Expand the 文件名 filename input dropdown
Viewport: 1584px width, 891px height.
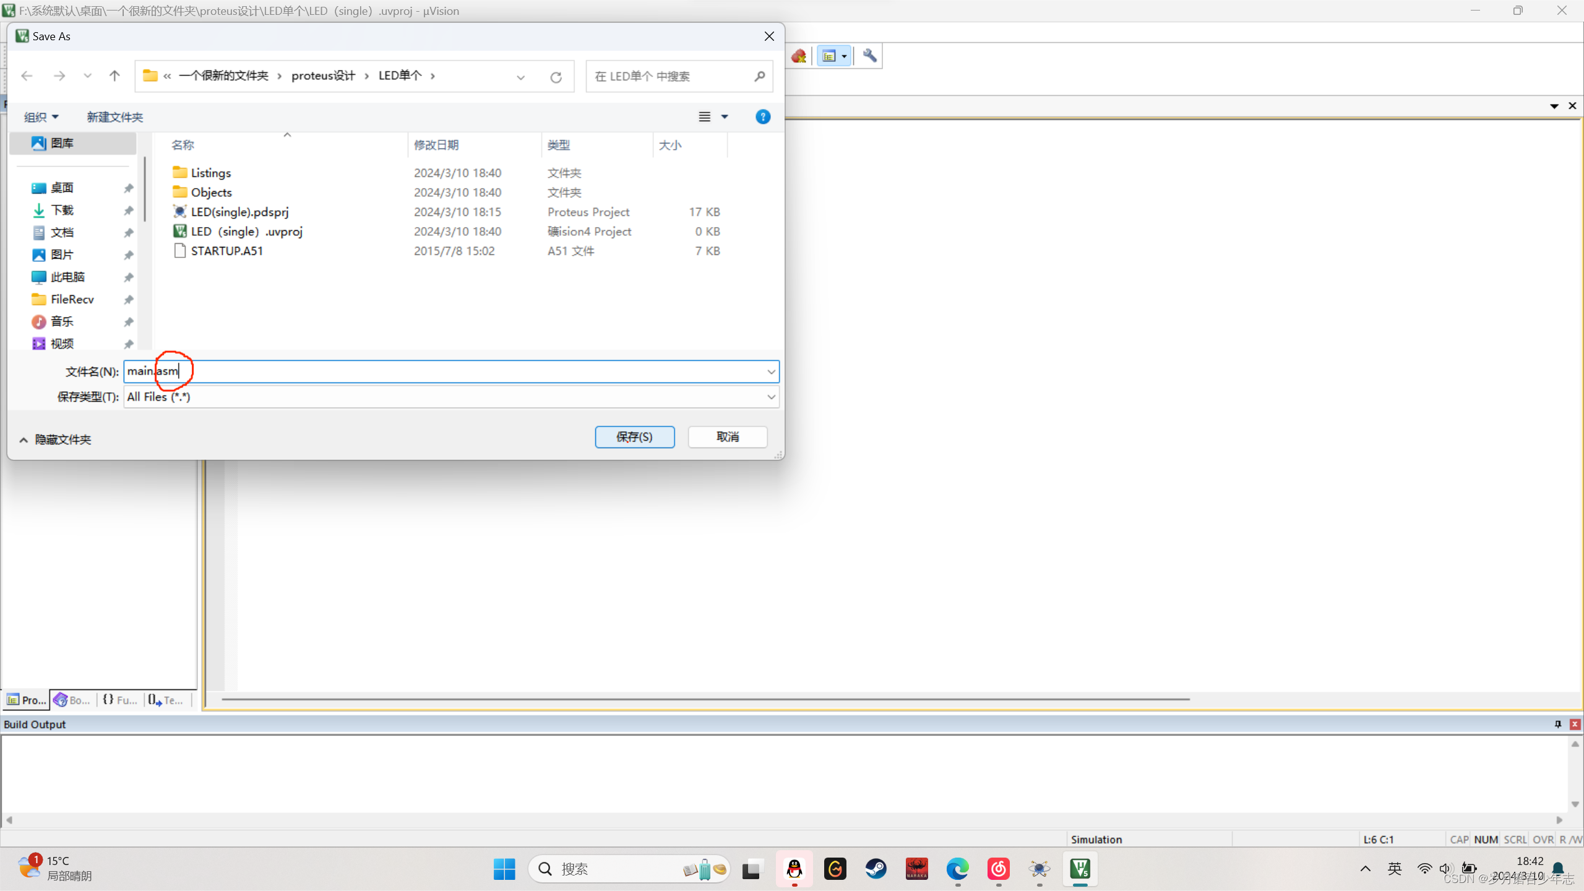(772, 371)
